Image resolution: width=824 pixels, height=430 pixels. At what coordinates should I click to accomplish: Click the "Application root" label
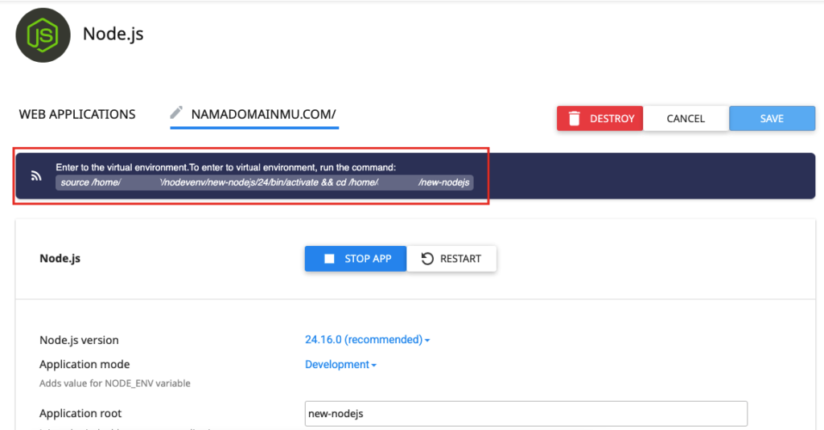click(x=80, y=414)
